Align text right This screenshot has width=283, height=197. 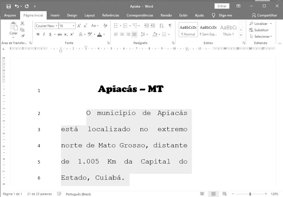pos(128,34)
